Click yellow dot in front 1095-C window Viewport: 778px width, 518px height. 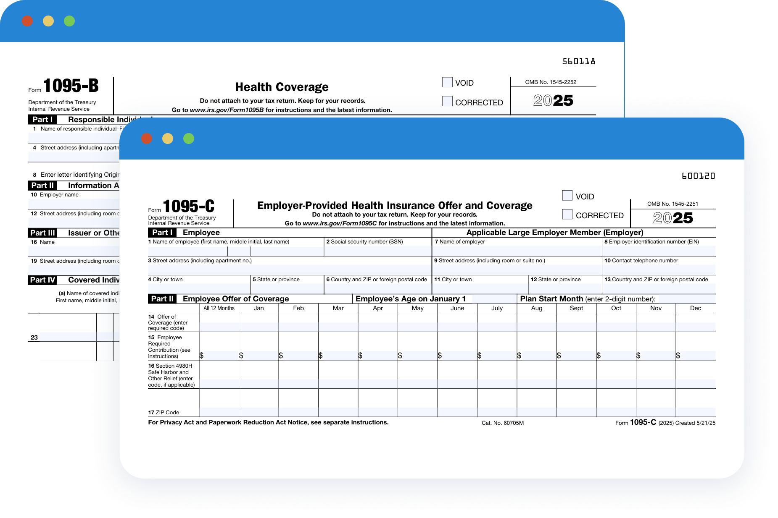pyautogui.click(x=168, y=139)
